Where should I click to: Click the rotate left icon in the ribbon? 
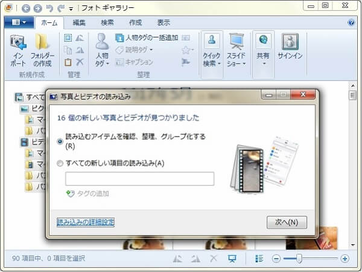click(x=80, y=37)
